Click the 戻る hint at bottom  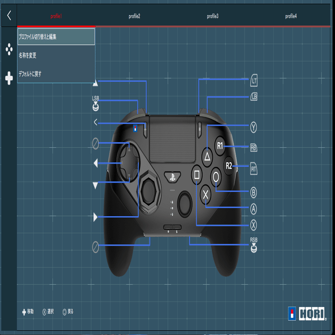click(68, 312)
